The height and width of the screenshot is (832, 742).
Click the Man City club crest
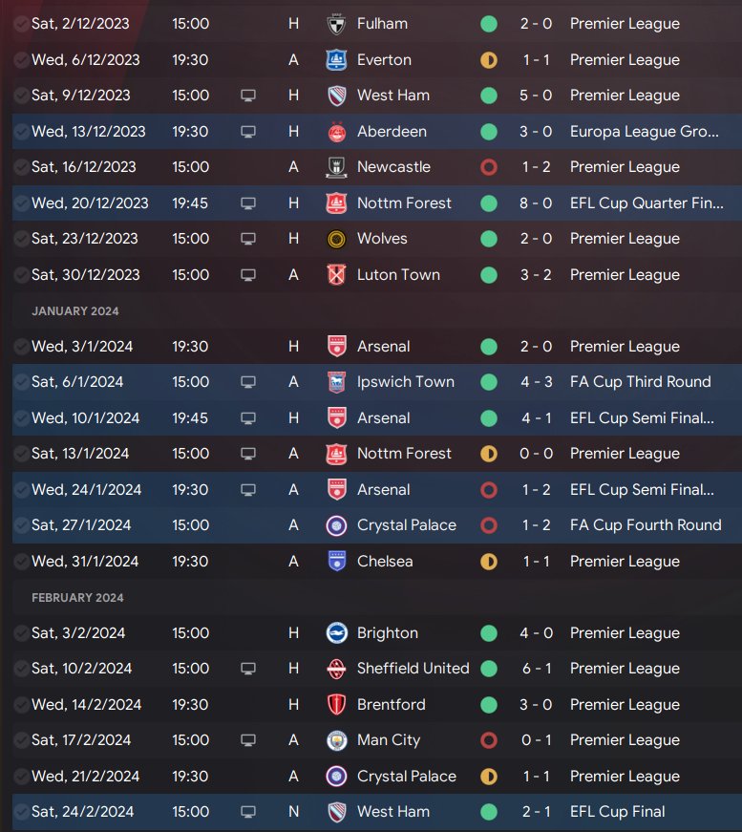(336, 740)
